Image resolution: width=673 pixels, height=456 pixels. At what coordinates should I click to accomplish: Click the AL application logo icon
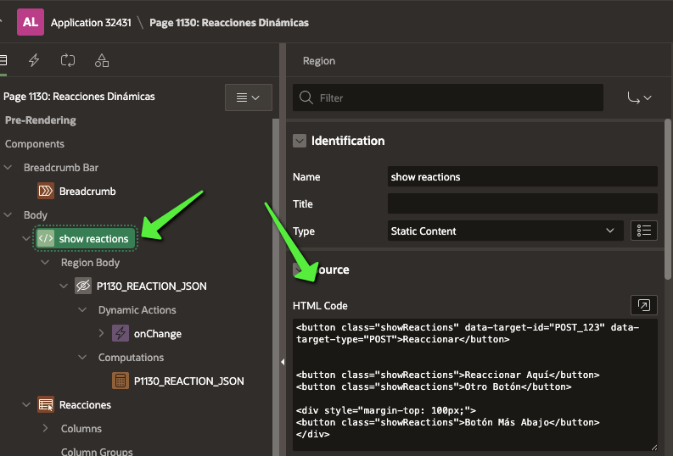coord(31,22)
